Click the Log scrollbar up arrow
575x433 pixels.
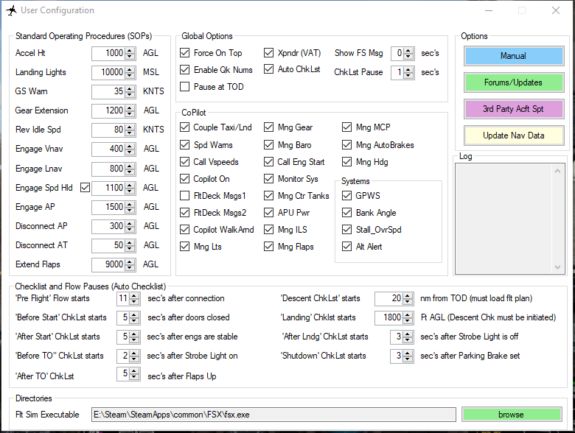click(557, 171)
